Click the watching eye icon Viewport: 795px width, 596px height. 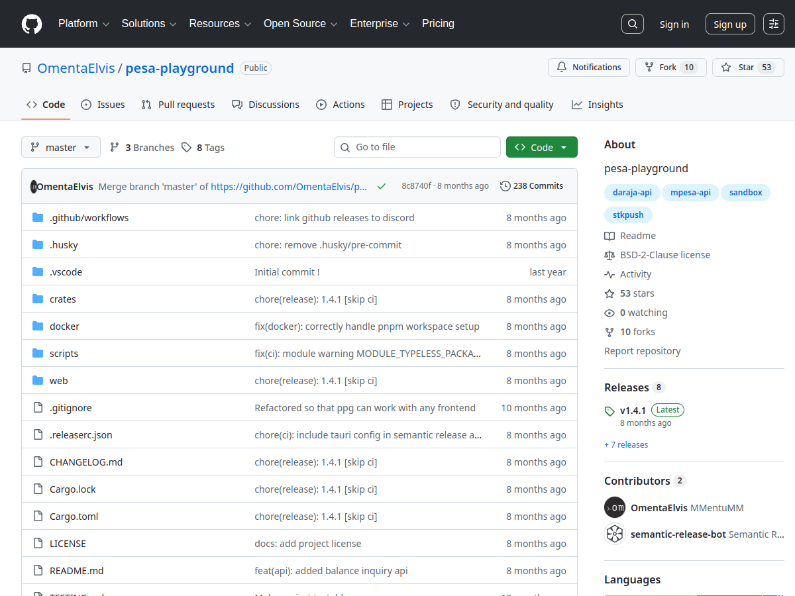pos(609,313)
